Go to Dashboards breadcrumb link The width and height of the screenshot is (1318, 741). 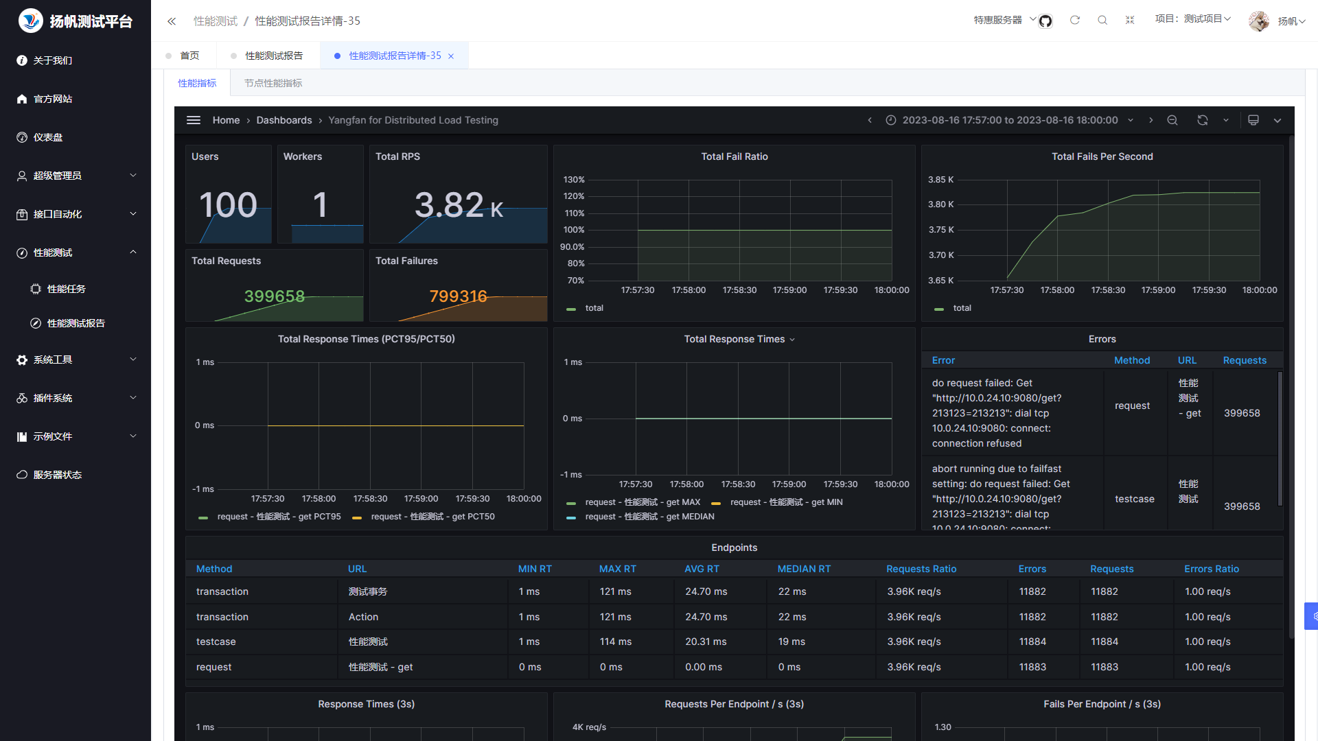click(x=284, y=120)
